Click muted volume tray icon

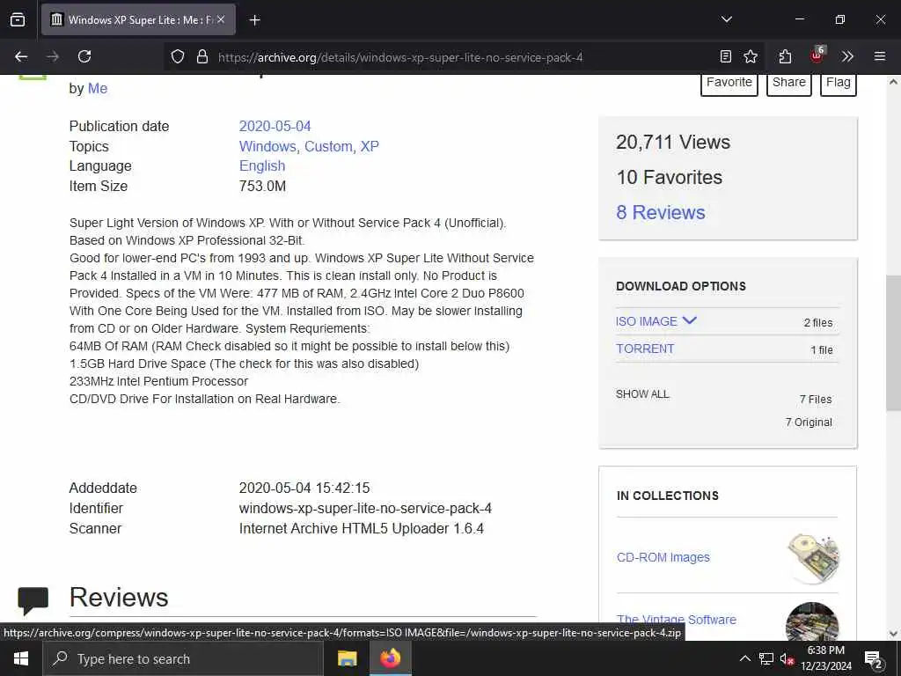tap(787, 658)
